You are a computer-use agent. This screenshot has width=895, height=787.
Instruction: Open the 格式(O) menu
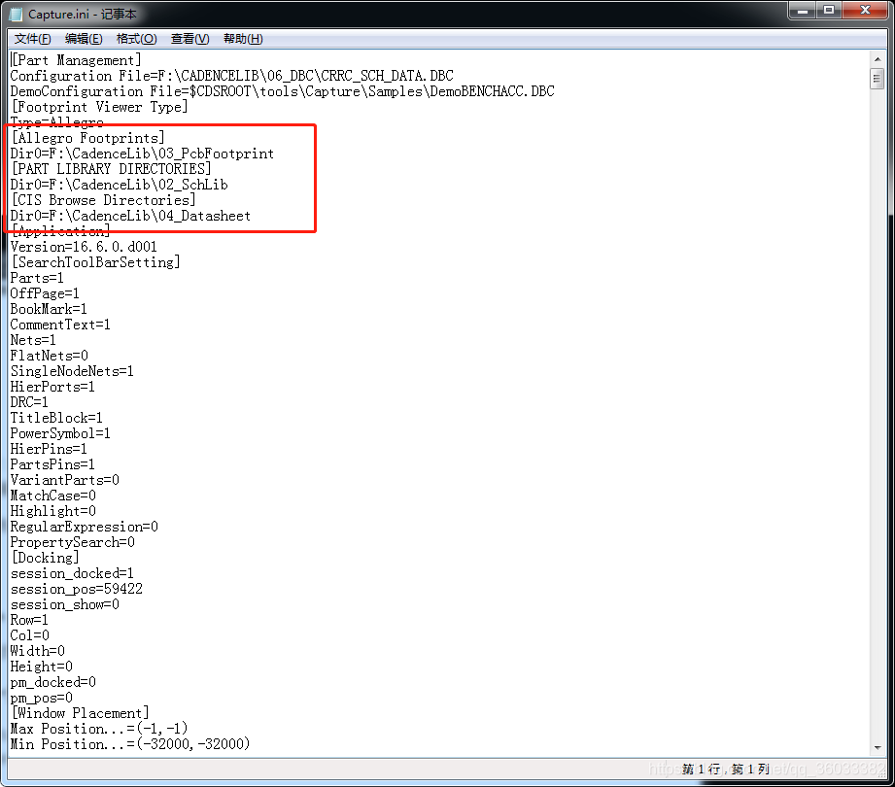(136, 39)
